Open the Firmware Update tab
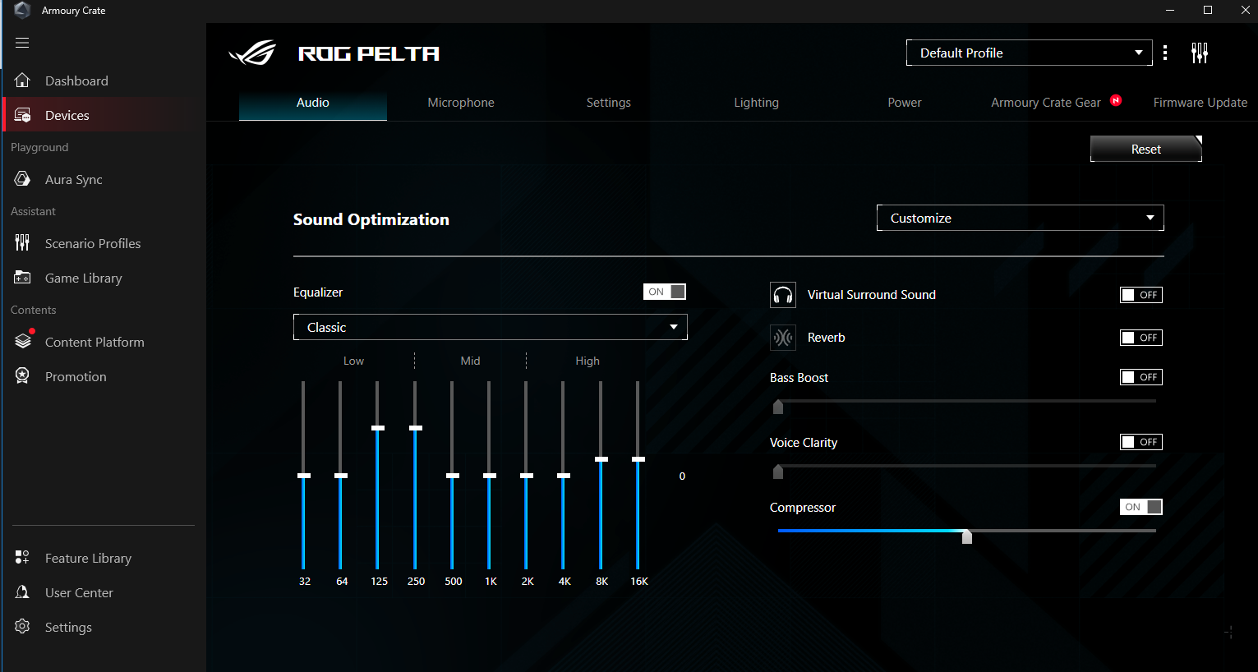Image resolution: width=1258 pixels, height=672 pixels. click(1200, 103)
